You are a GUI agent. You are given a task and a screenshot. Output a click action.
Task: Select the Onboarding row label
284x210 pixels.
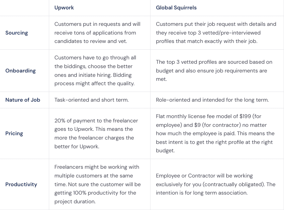[x=20, y=71]
